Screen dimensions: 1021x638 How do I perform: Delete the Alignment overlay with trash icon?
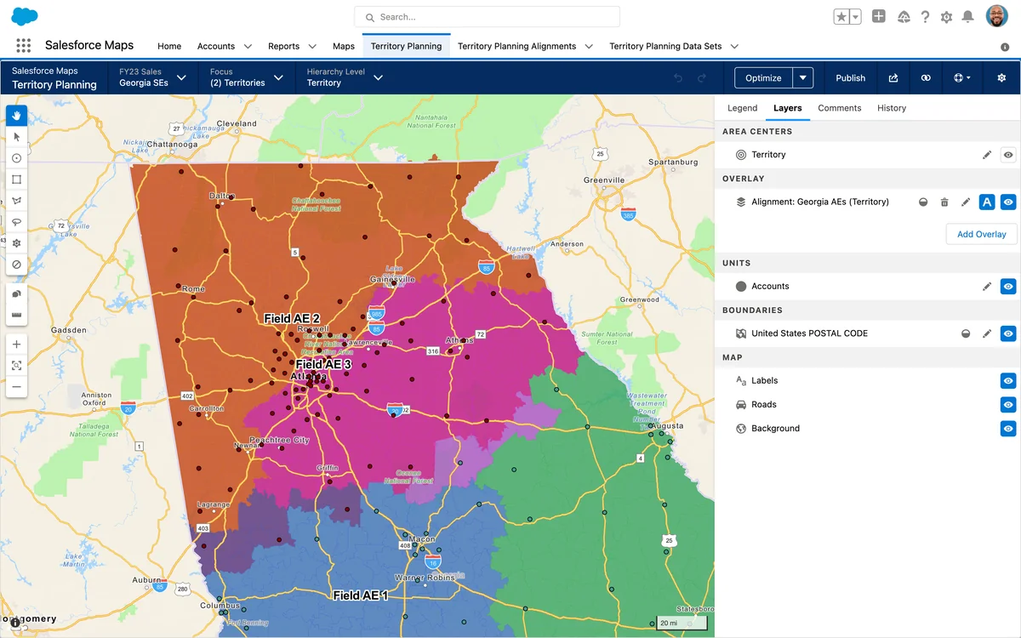tap(944, 202)
